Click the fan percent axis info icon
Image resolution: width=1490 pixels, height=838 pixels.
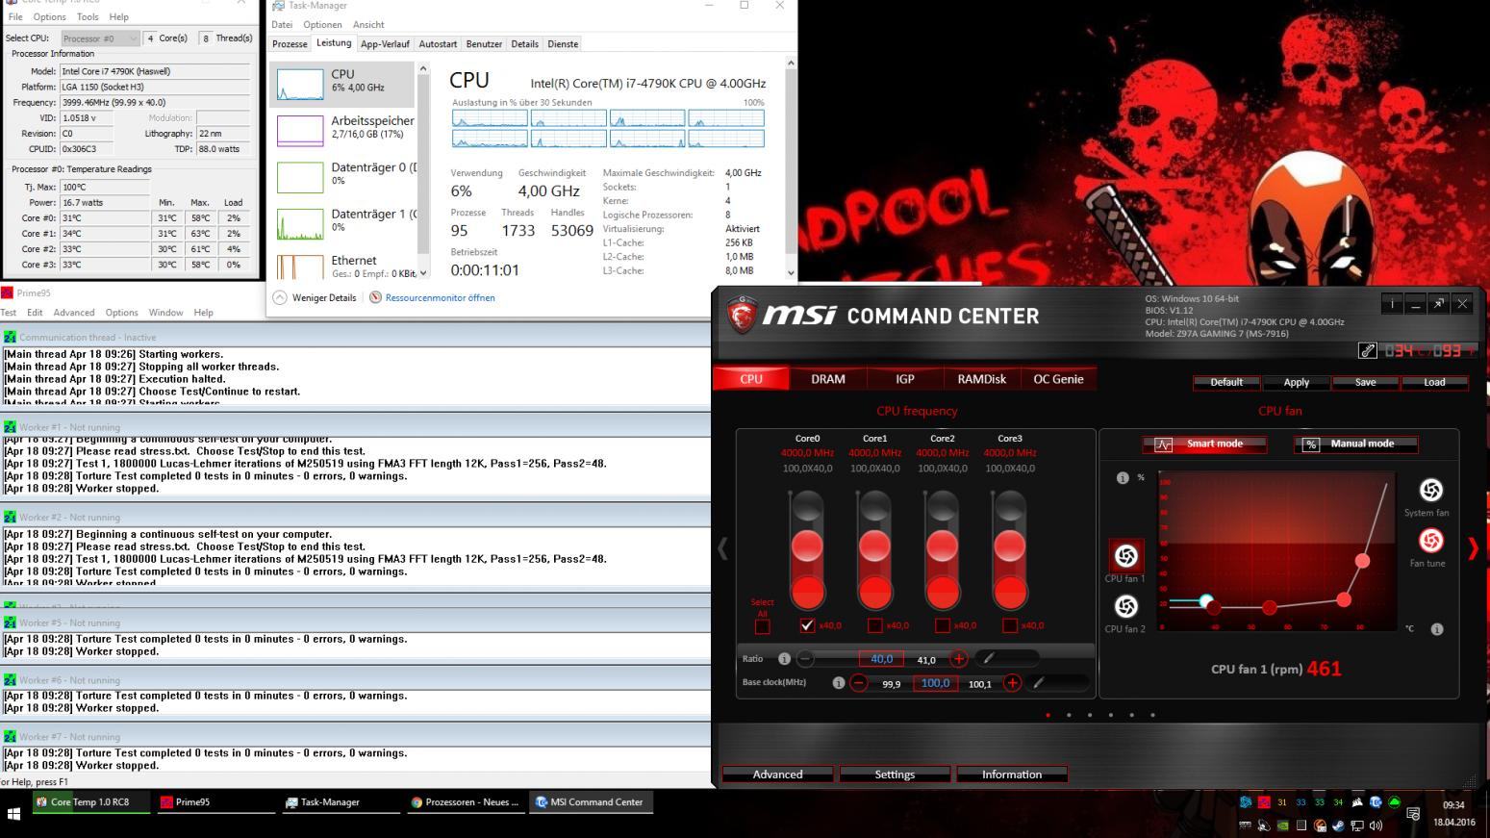coord(1123,477)
